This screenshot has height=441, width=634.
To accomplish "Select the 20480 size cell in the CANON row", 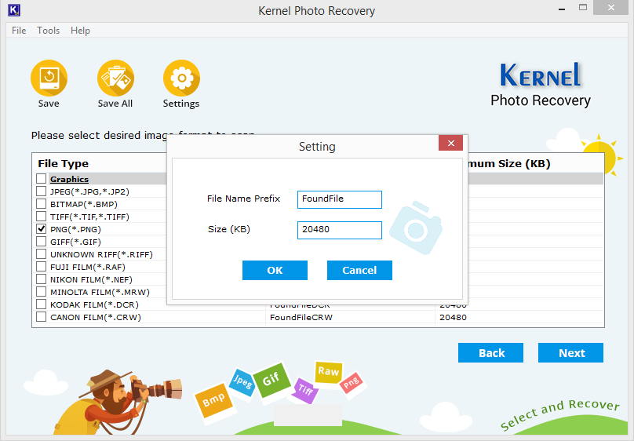I will [454, 317].
